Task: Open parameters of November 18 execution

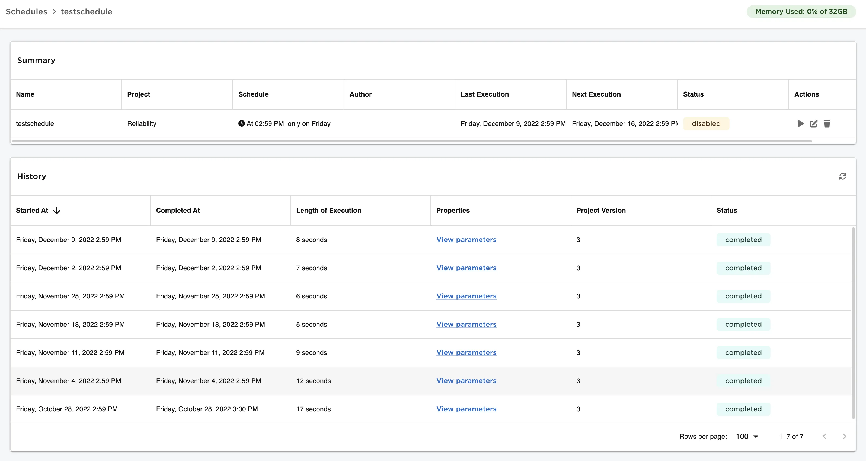Action: coord(466,325)
